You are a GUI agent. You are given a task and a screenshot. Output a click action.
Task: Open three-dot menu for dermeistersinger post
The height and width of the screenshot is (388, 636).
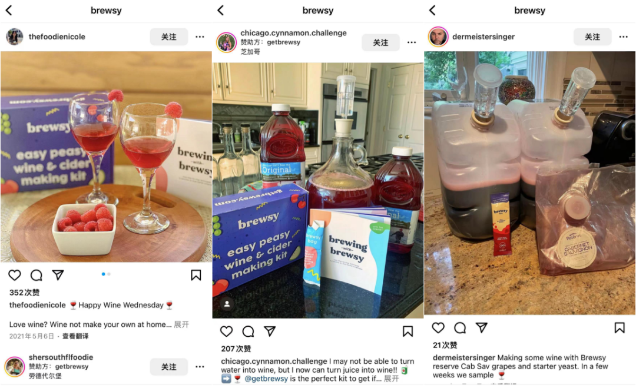click(624, 37)
